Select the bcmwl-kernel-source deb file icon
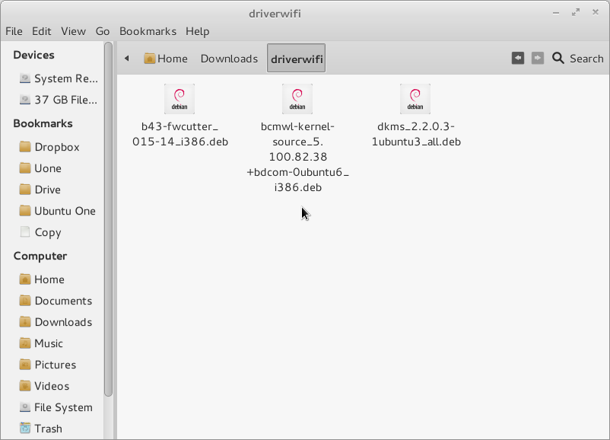The image size is (610, 440). click(297, 98)
